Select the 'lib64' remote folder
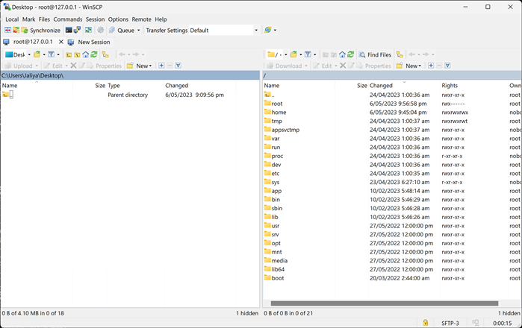522x328 pixels. (x=278, y=270)
